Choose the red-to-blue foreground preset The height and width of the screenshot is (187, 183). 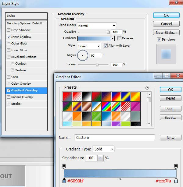pos(67,97)
